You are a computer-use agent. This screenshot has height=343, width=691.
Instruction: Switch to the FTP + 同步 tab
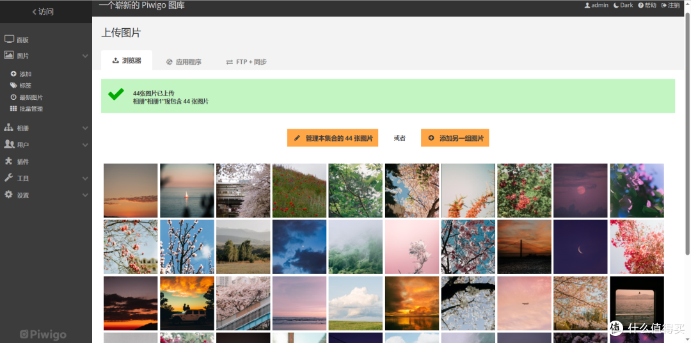(246, 62)
